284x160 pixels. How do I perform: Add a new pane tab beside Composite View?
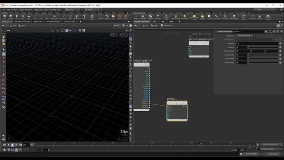coord(80,22)
